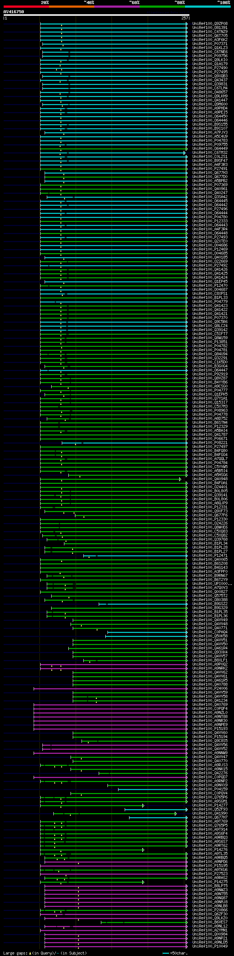Click label UniRef100_P09755
This screenshot has height=956, width=234.
[210, 145]
